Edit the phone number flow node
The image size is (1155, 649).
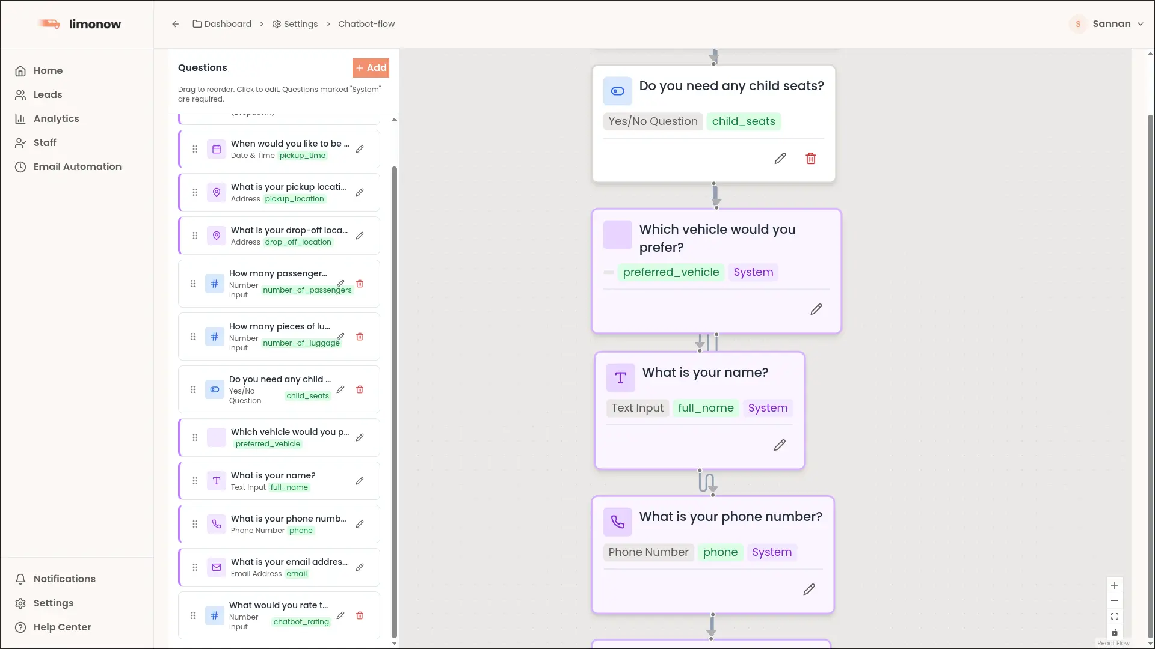point(809,590)
